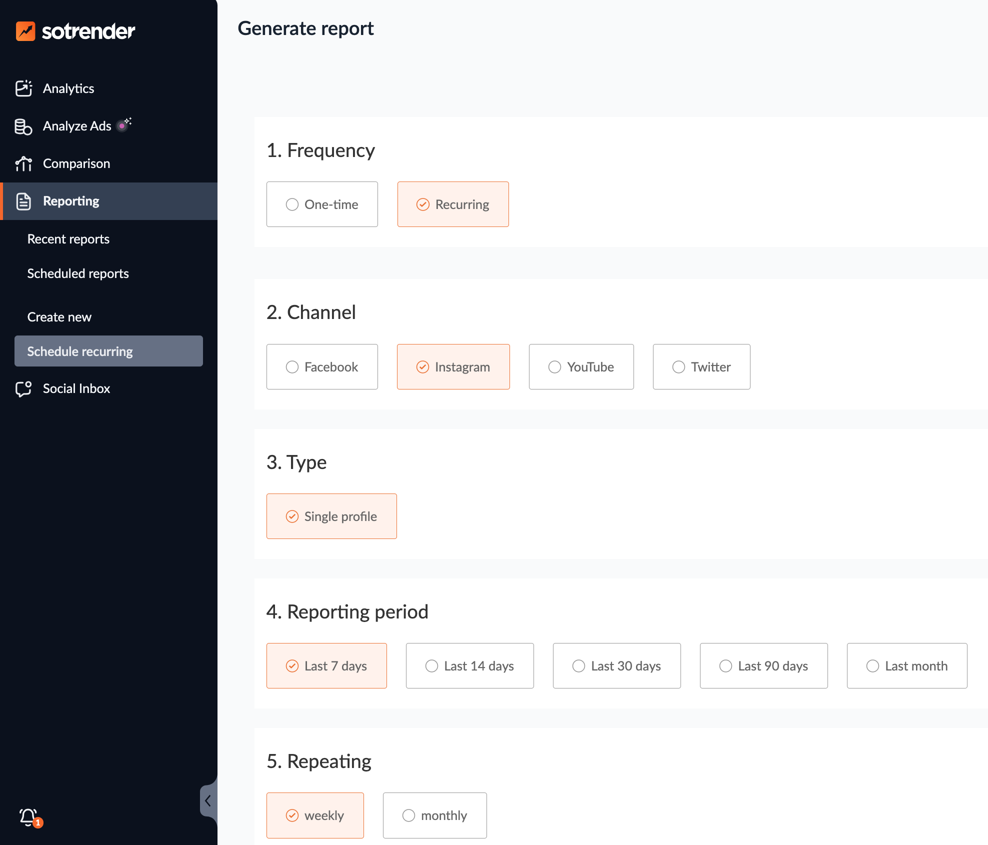The height and width of the screenshot is (845, 988).
Task: Choose Instagram as the channel
Action: tap(453, 367)
